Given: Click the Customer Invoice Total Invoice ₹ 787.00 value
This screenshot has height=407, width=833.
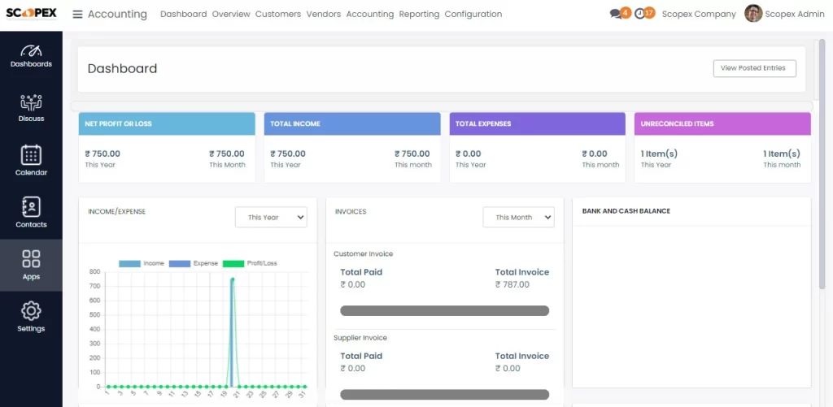Looking at the screenshot, I should (x=512, y=284).
